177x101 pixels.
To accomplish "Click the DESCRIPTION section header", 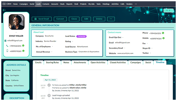I will [17, 98].
